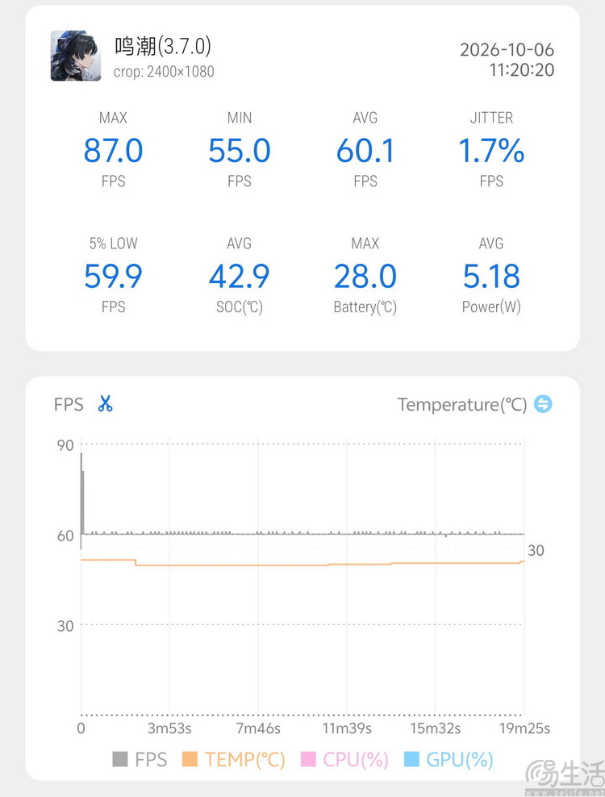This screenshot has height=797, width=605.
Task: Tap the AVG SOC temperature 42.9 value
Action: coord(240,276)
